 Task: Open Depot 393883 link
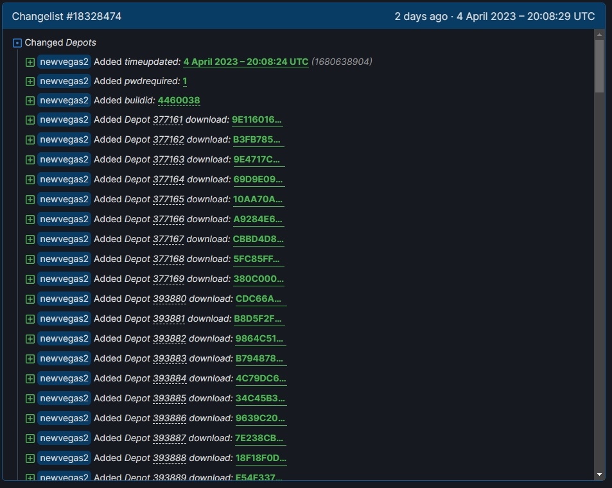click(x=170, y=359)
